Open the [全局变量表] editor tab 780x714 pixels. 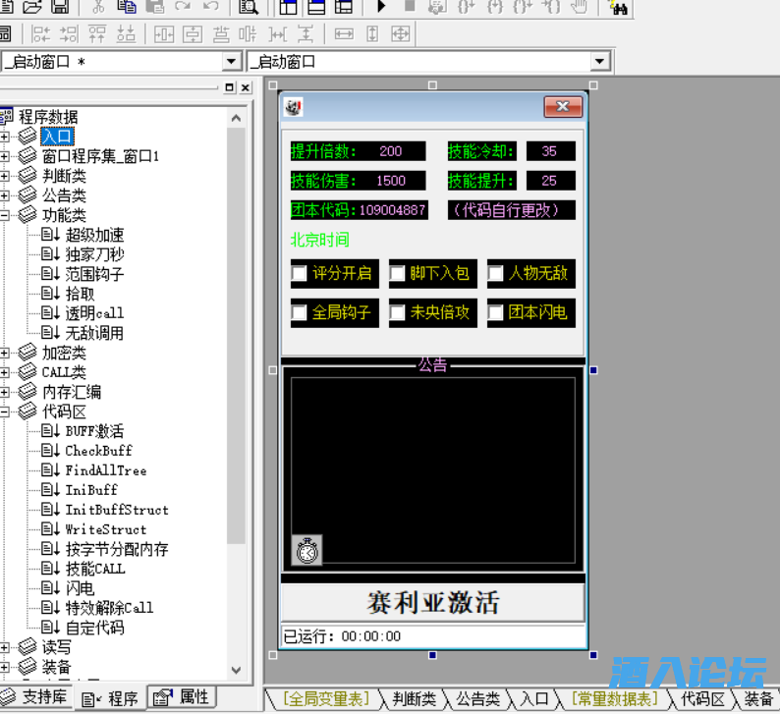(x=326, y=699)
